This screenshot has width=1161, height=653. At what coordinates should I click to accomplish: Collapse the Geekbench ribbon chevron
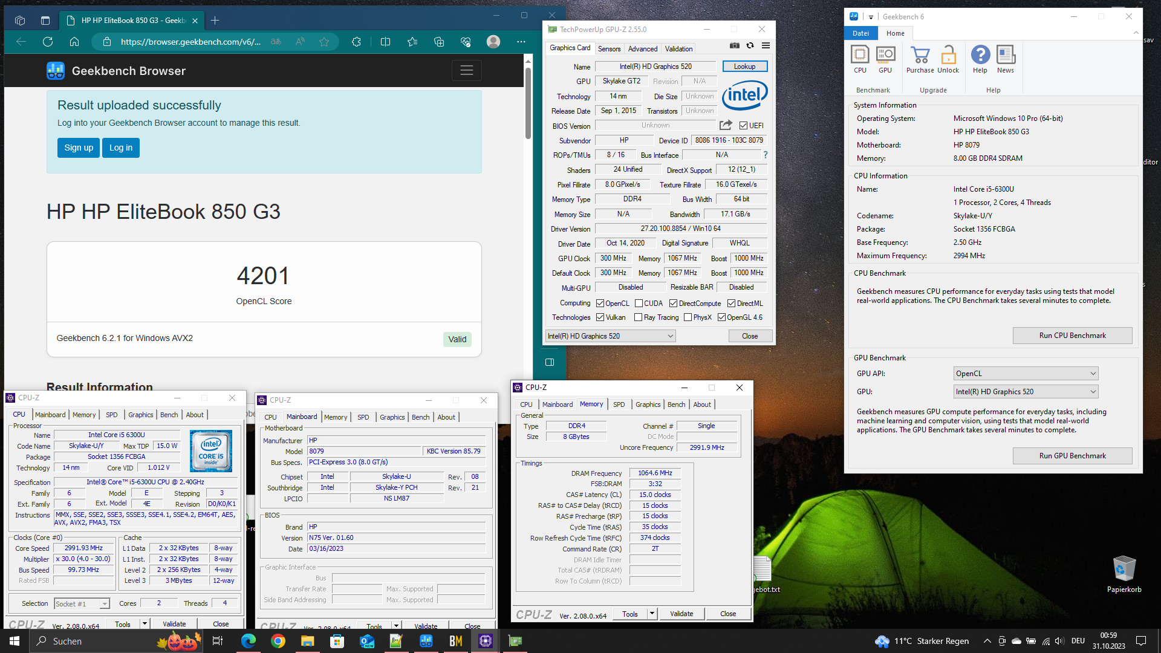click(x=1136, y=33)
